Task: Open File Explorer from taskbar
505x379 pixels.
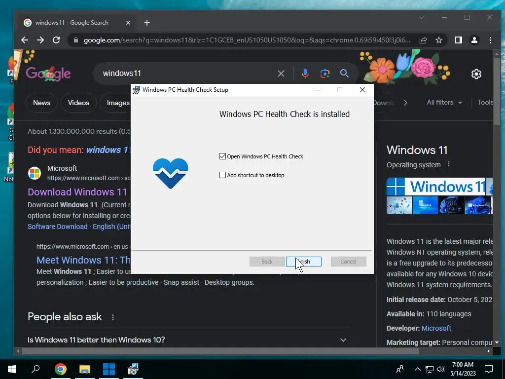Action: click(85, 369)
